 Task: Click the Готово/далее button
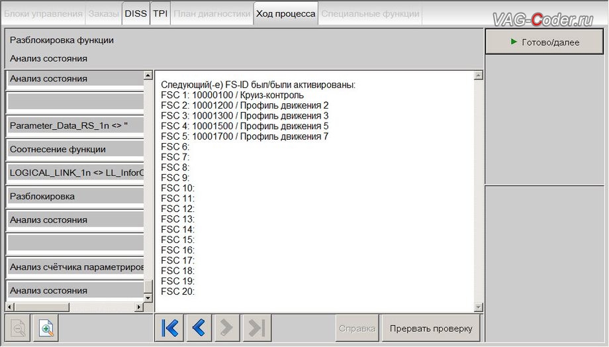[544, 42]
